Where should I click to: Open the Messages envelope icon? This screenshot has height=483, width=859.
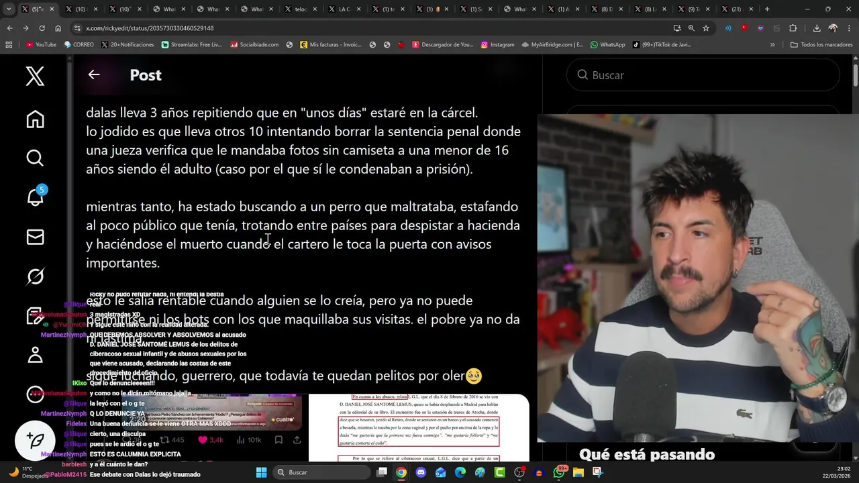(x=35, y=237)
